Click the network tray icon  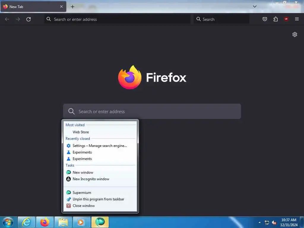pyautogui.click(x=267, y=223)
